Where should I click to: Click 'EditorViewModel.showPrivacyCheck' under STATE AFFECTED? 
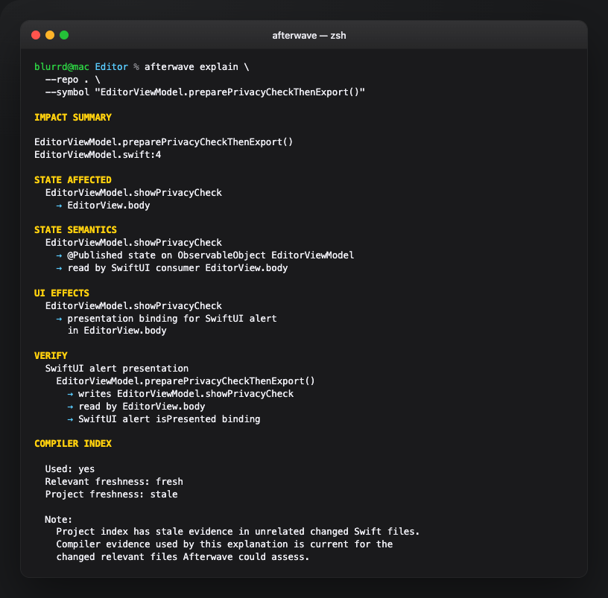point(133,193)
